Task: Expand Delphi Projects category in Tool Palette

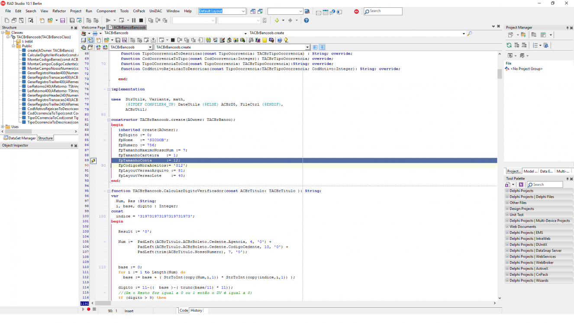Action: pyautogui.click(x=507, y=191)
